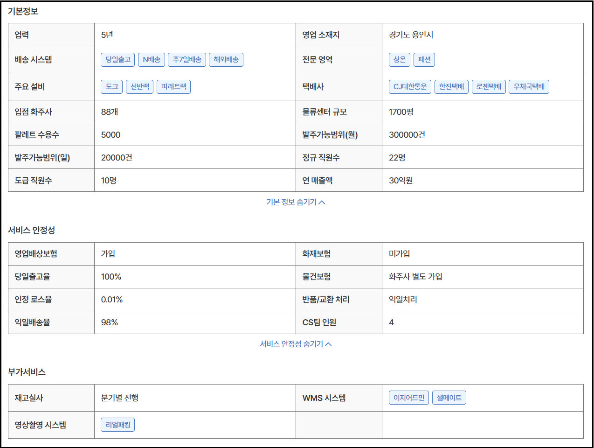The width and height of the screenshot is (594, 448).
Task: Select the N배송 delivery tag
Action: pos(152,60)
